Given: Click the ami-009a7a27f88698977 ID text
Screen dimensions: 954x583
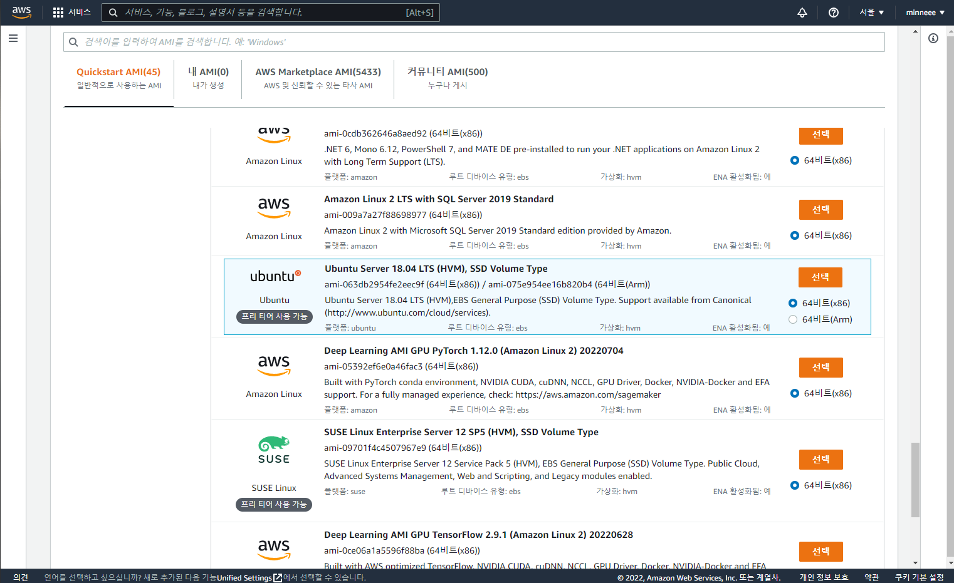Looking at the screenshot, I should (375, 215).
